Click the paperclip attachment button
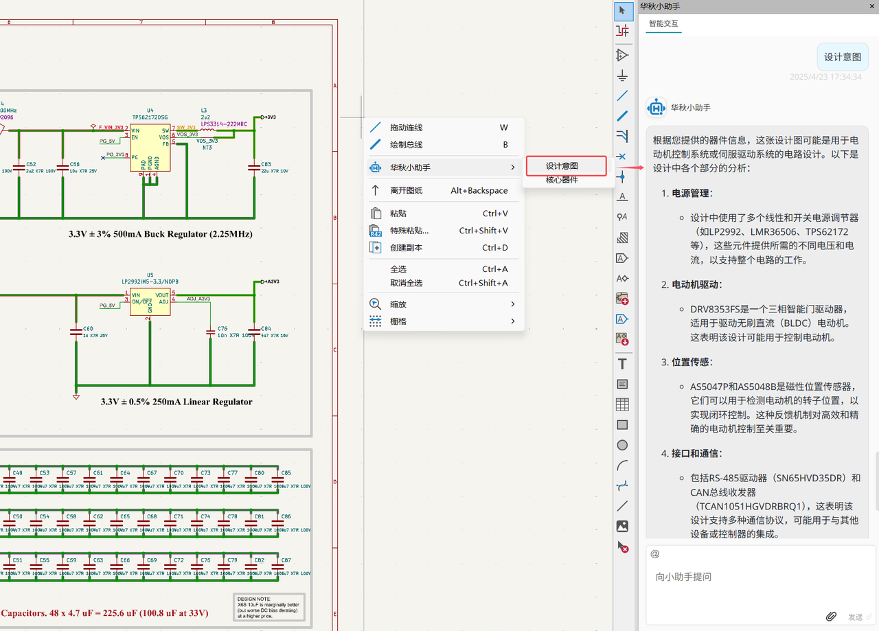Viewport: 879px width, 631px height. tap(831, 617)
